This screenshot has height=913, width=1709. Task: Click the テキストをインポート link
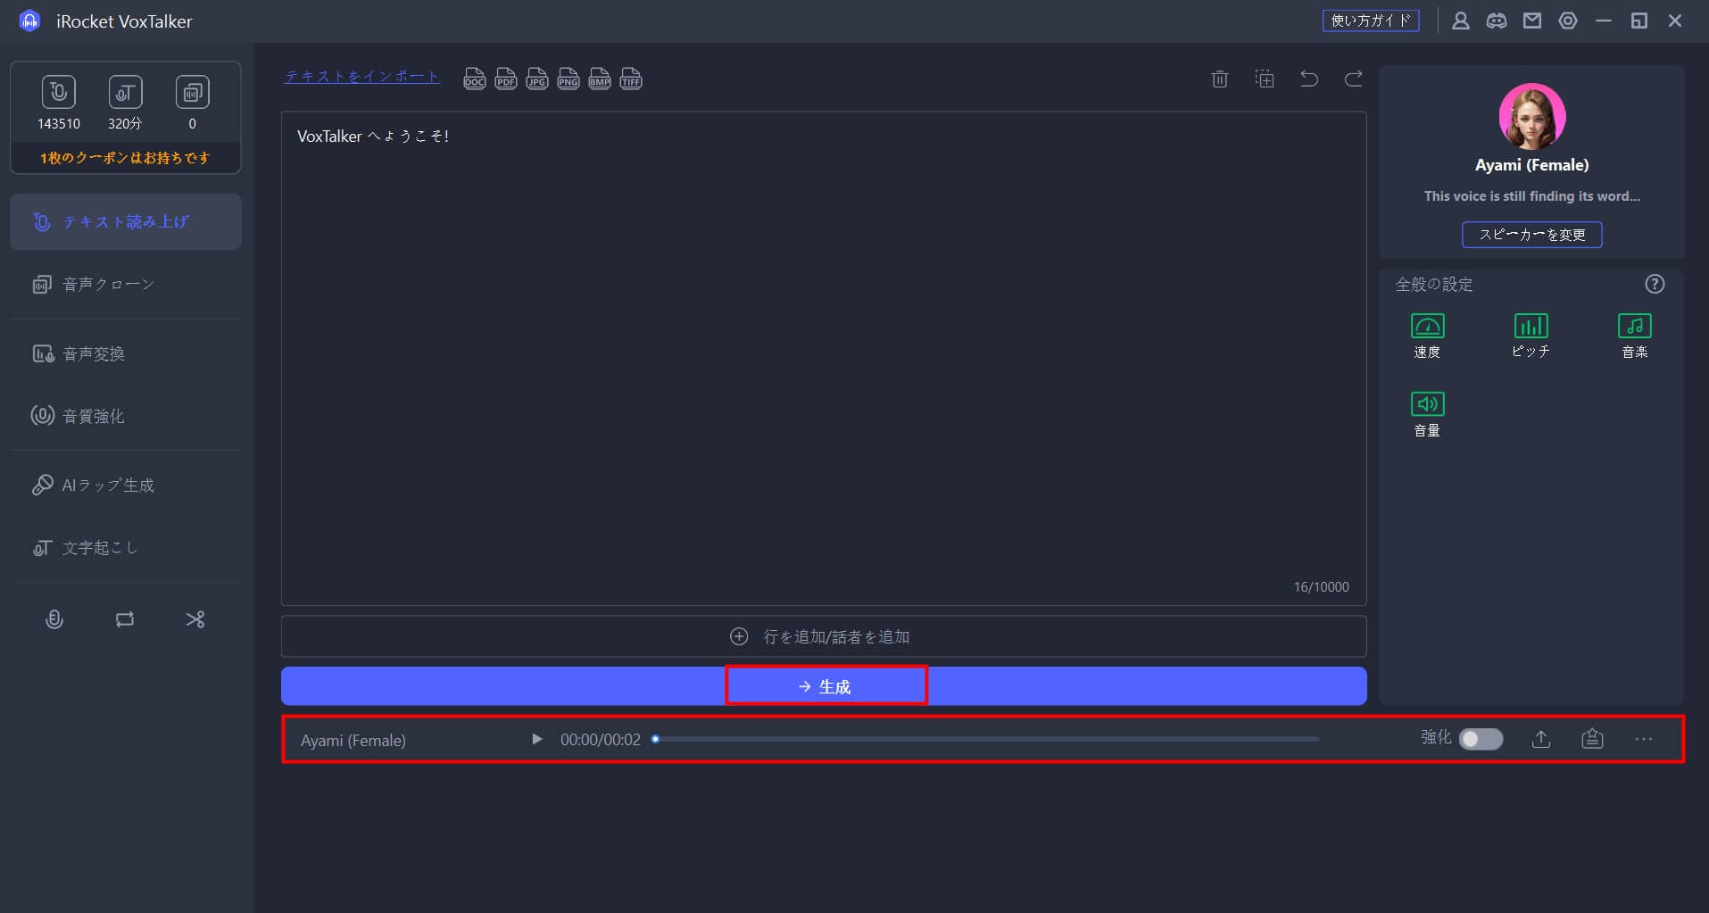pyautogui.click(x=361, y=77)
